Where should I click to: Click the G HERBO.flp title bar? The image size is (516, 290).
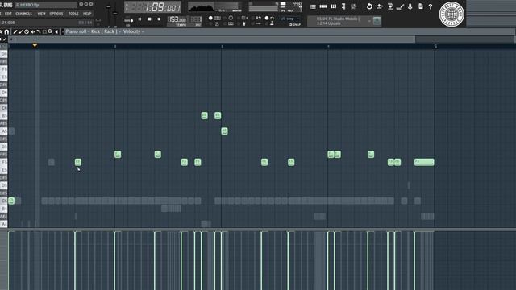[46, 5]
